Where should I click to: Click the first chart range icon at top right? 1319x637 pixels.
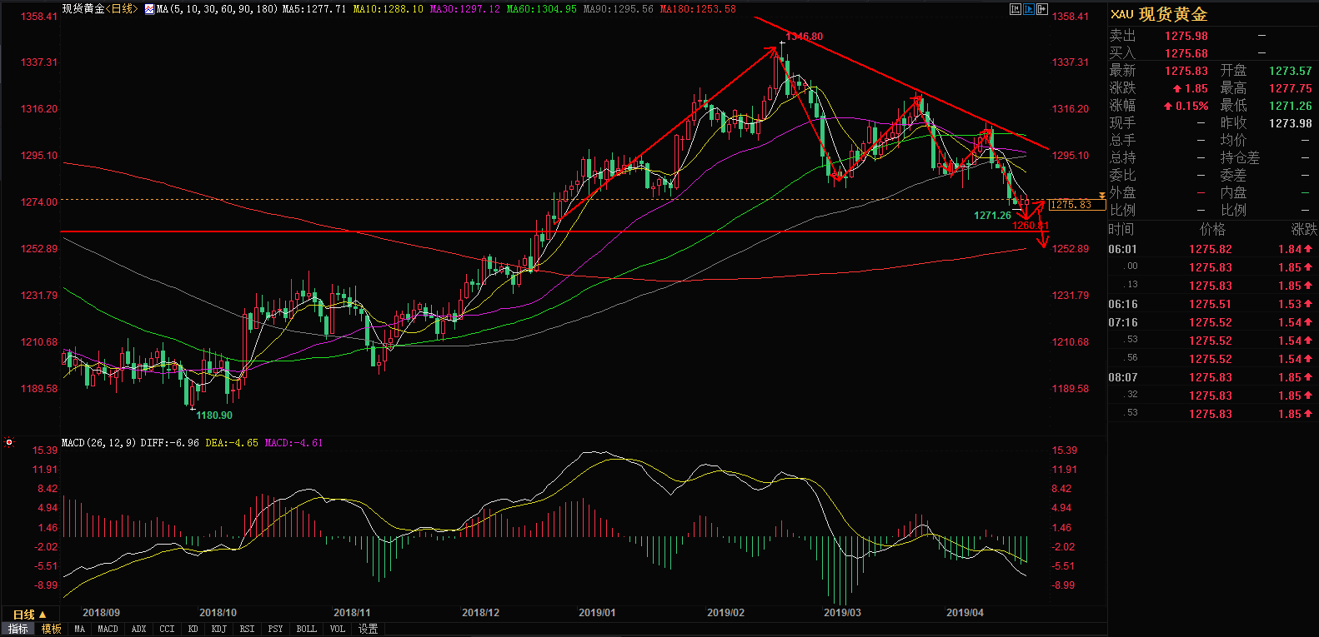click(x=1016, y=9)
